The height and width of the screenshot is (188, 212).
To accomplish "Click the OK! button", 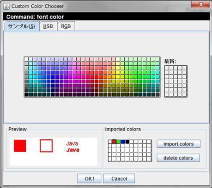I will click(x=89, y=179).
